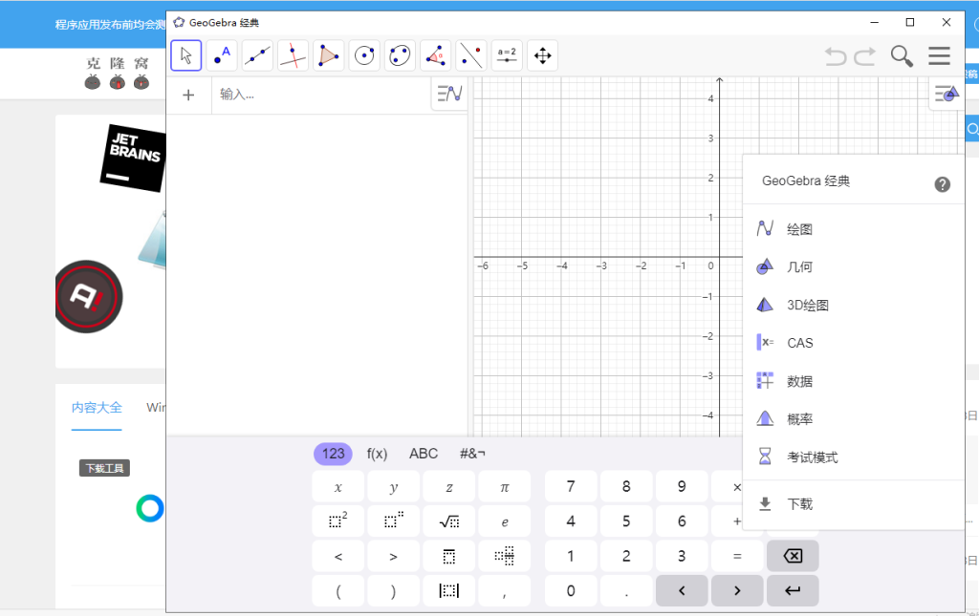Click JetBrains logo in background webpage
The image size is (979, 616).
[x=134, y=158]
